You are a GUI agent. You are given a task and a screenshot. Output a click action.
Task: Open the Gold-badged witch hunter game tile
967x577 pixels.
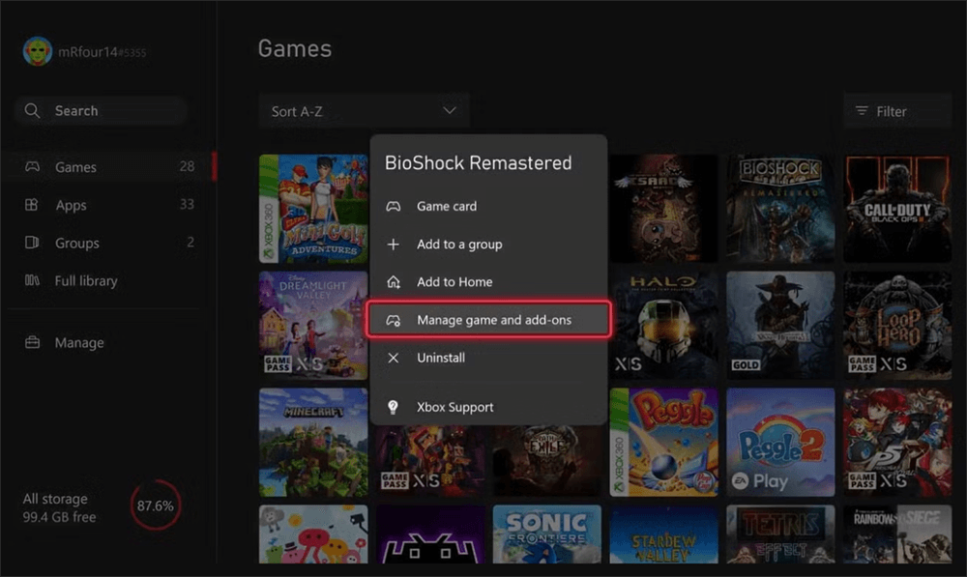point(780,326)
